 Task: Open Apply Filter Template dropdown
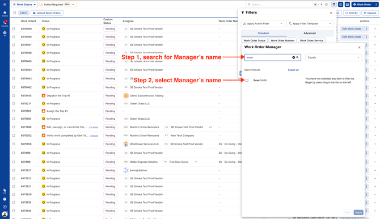[x=310, y=23]
